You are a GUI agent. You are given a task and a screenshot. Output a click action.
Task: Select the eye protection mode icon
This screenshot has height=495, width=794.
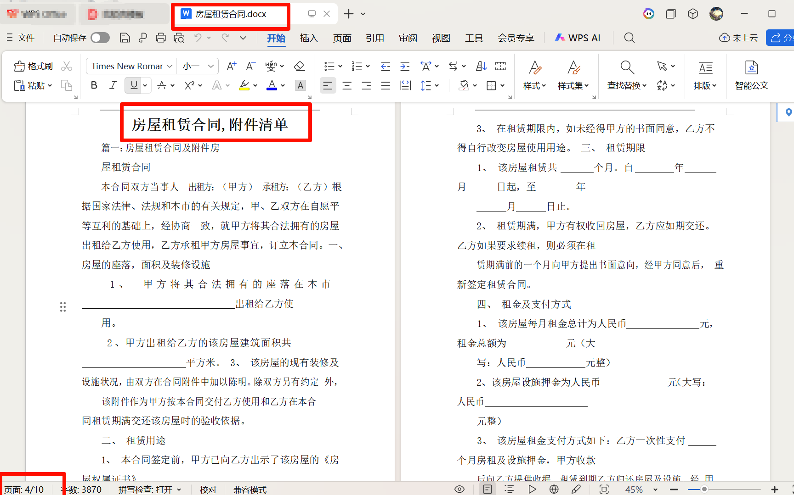459,489
